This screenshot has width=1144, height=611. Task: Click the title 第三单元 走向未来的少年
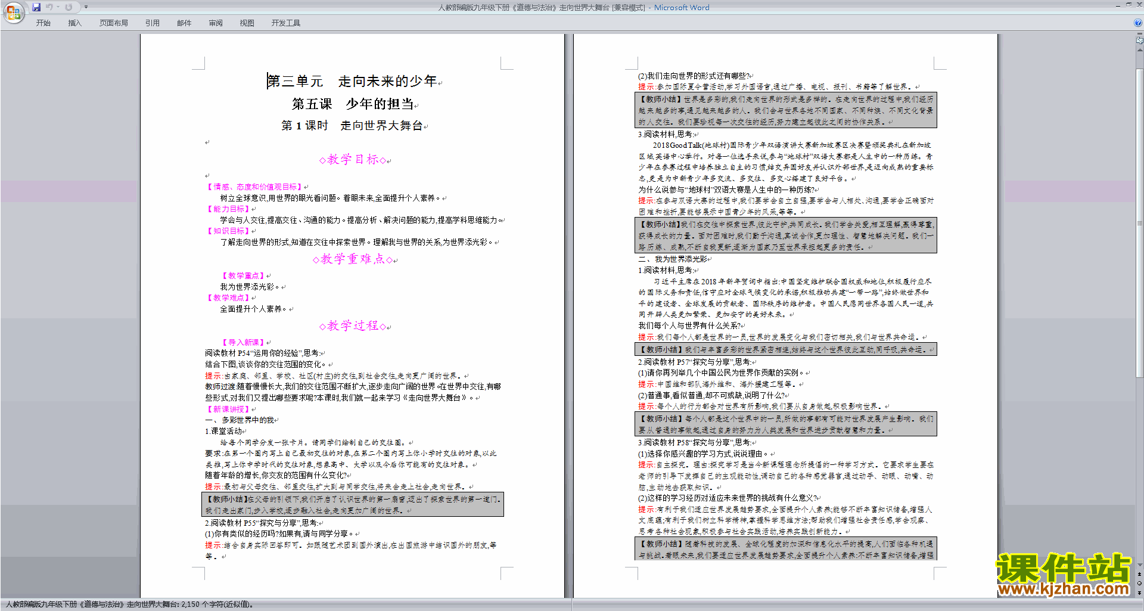click(x=352, y=81)
